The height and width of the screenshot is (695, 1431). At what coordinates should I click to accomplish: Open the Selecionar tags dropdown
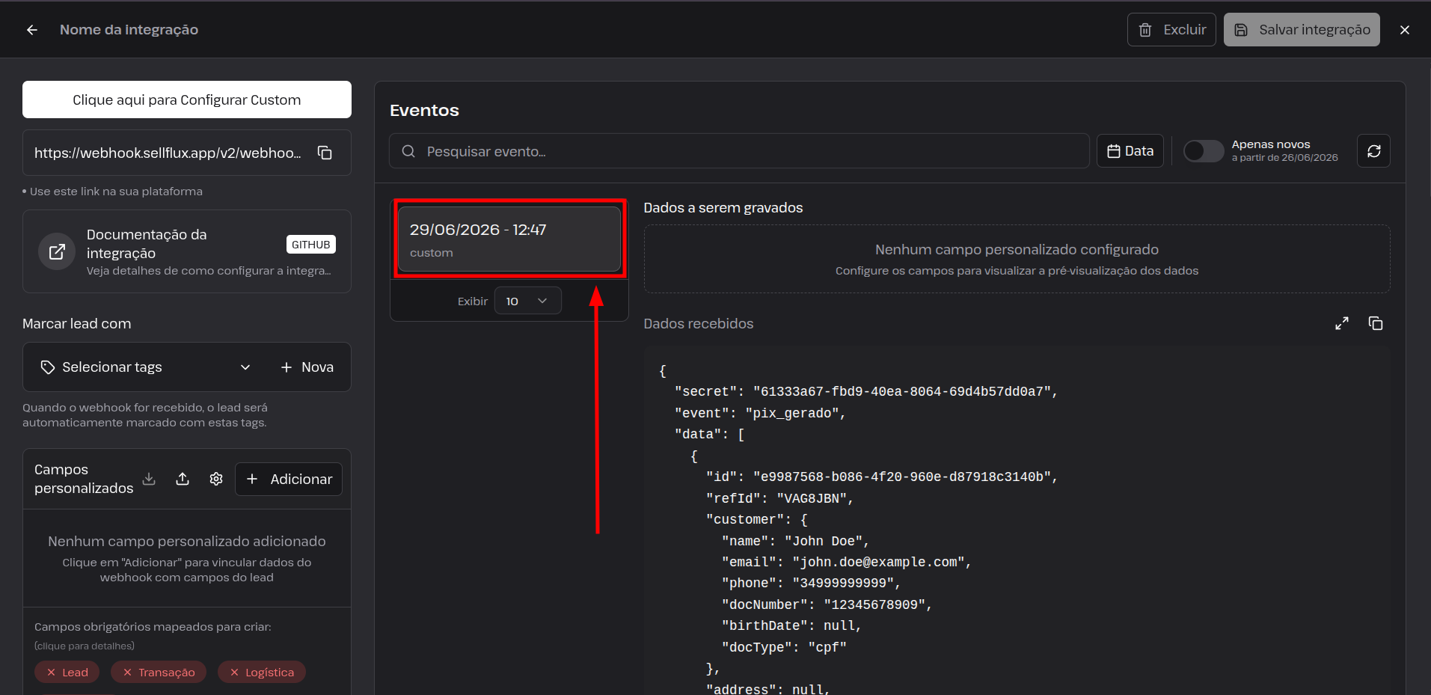146,367
